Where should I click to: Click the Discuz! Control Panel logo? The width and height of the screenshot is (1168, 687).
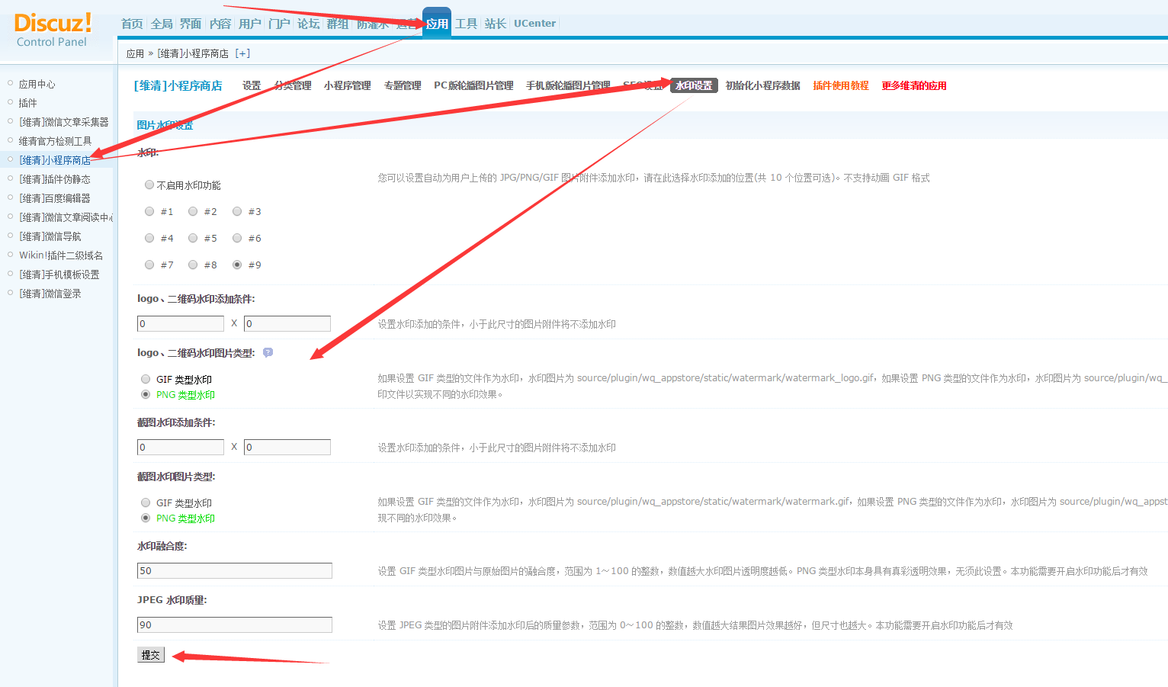pyautogui.click(x=53, y=30)
